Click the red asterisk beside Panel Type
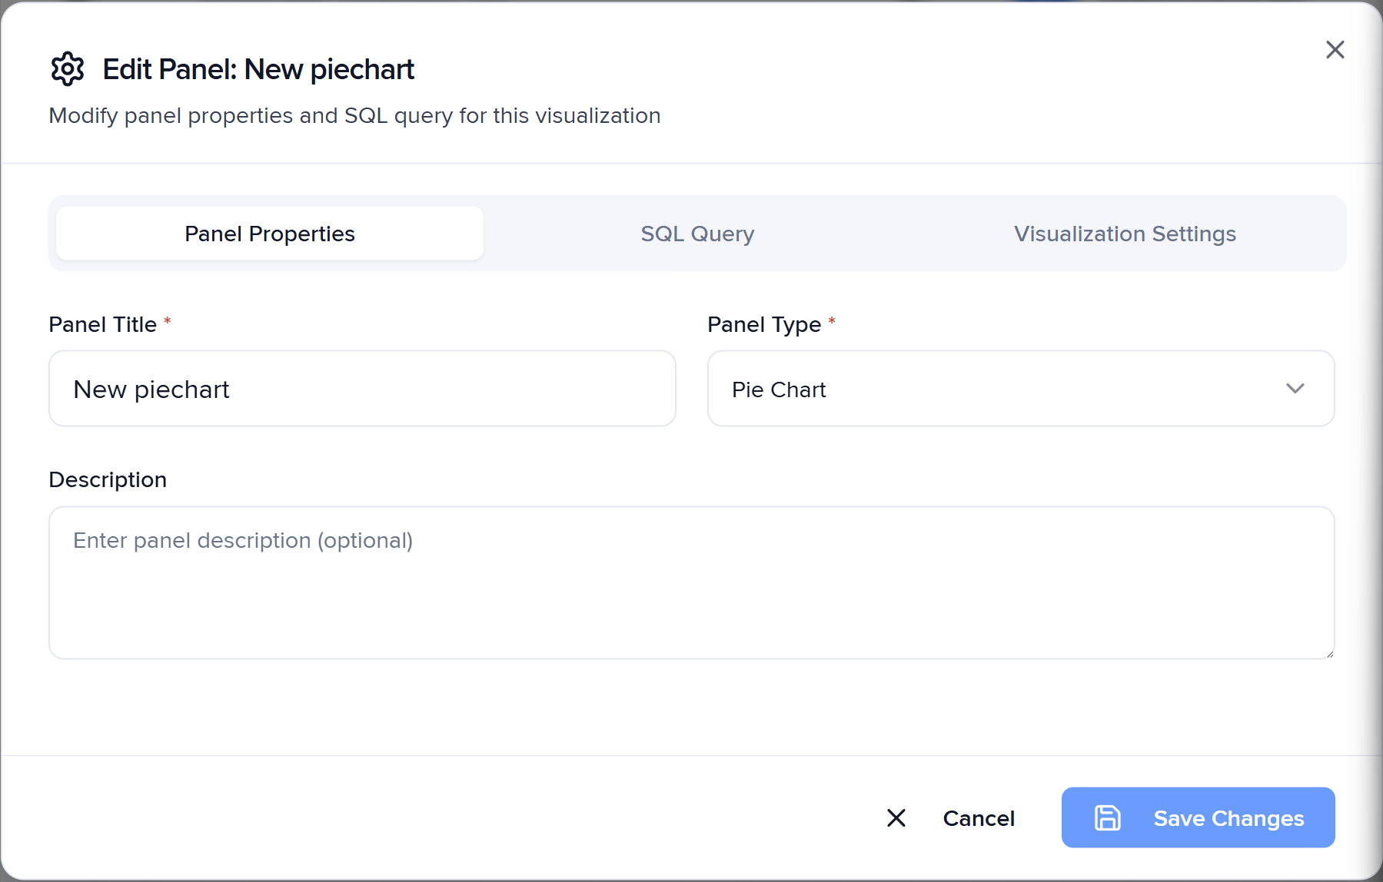Image resolution: width=1383 pixels, height=882 pixels. pos(832,320)
